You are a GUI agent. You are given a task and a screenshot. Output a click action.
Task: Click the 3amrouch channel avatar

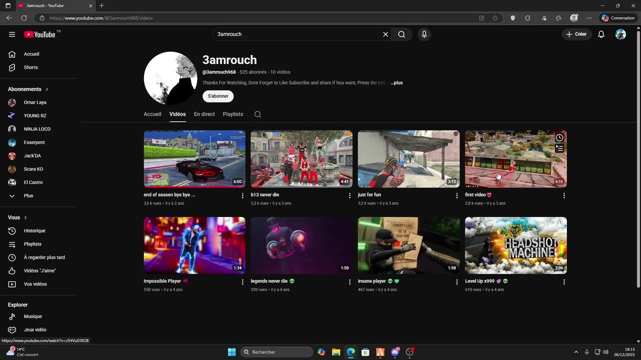[x=170, y=78]
